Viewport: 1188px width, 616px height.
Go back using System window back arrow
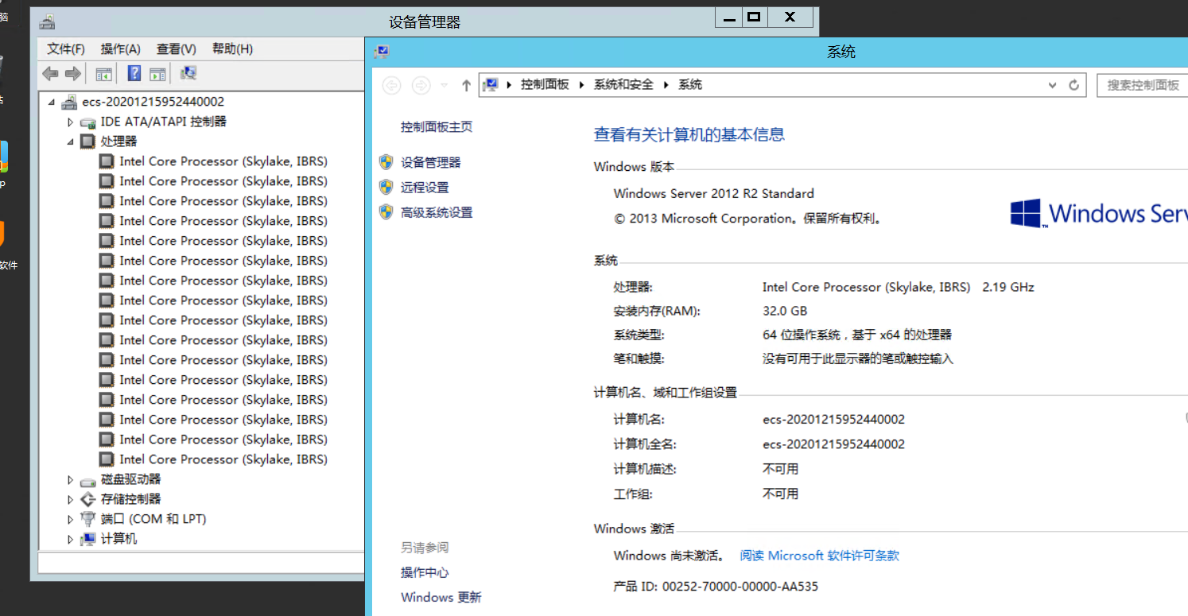pos(391,85)
